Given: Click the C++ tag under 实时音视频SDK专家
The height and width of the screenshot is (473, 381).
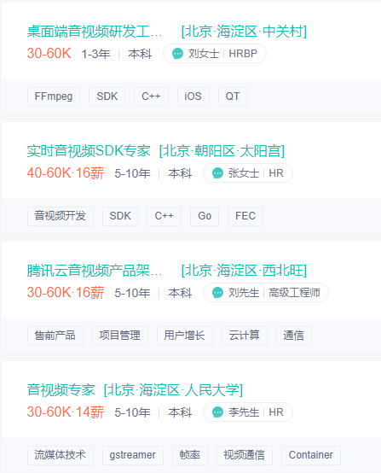Looking at the screenshot, I should click(x=165, y=216).
